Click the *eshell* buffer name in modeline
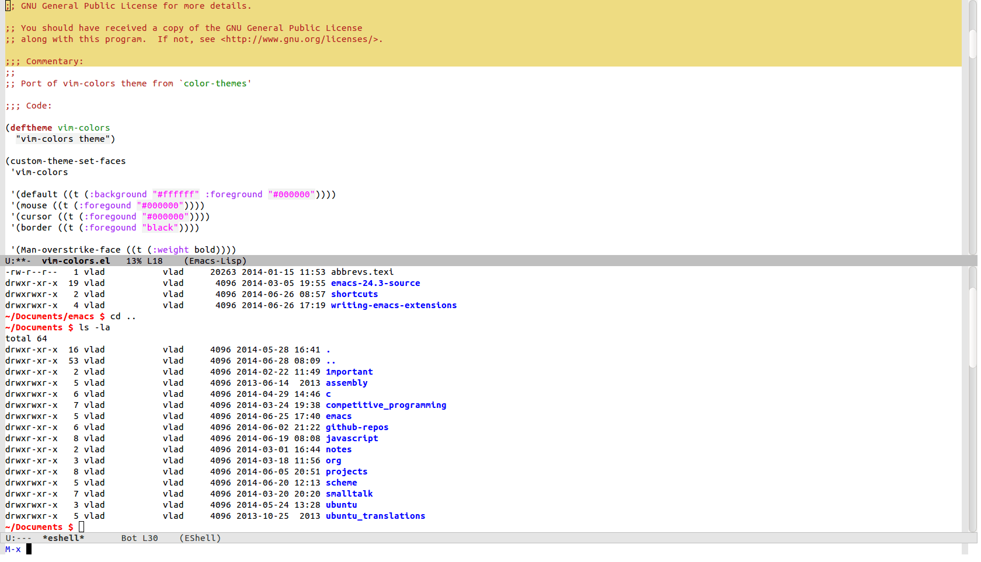 (x=64, y=537)
